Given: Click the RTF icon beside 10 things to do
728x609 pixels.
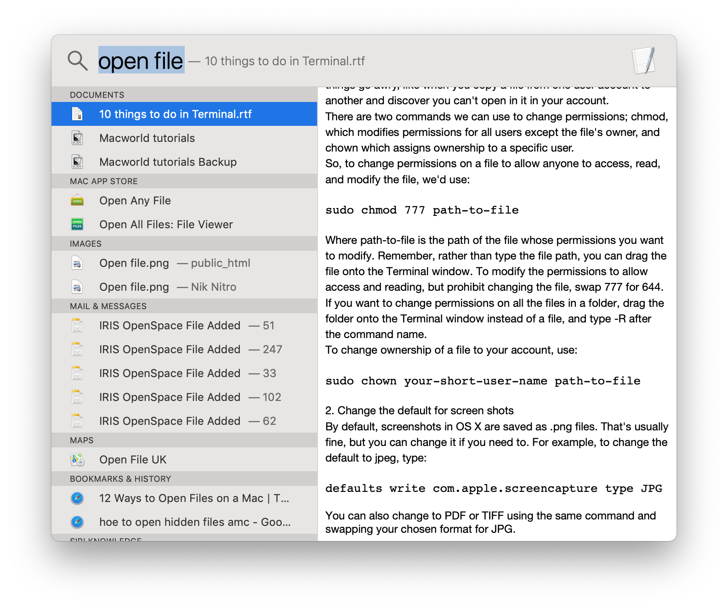Looking at the screenshot, I should click(x=77, y=114).
